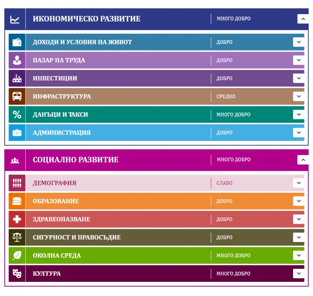Collapse the Социално развитие section
The height and width of the screenshot is (296, 313).
(302, 160)
